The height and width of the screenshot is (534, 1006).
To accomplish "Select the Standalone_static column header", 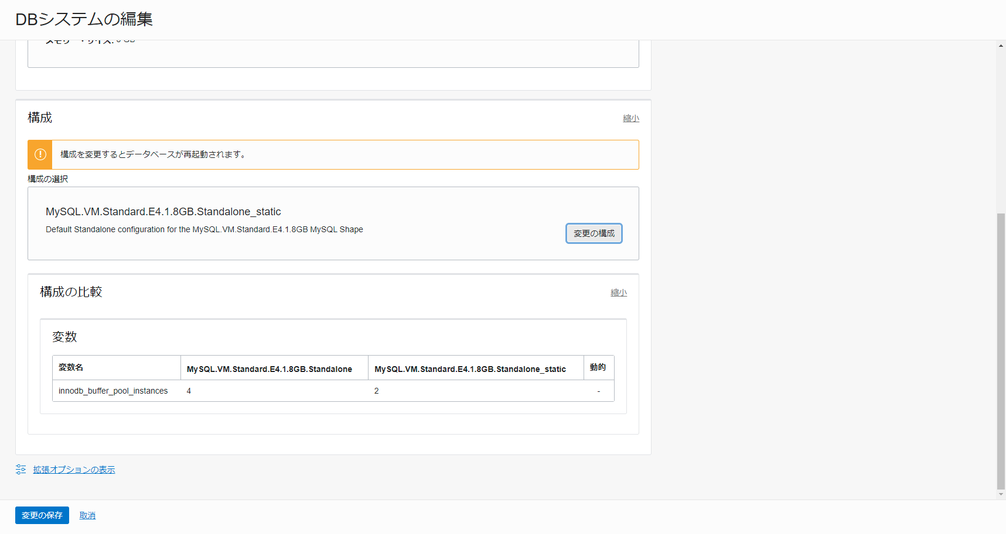I will tap(476, 368).
